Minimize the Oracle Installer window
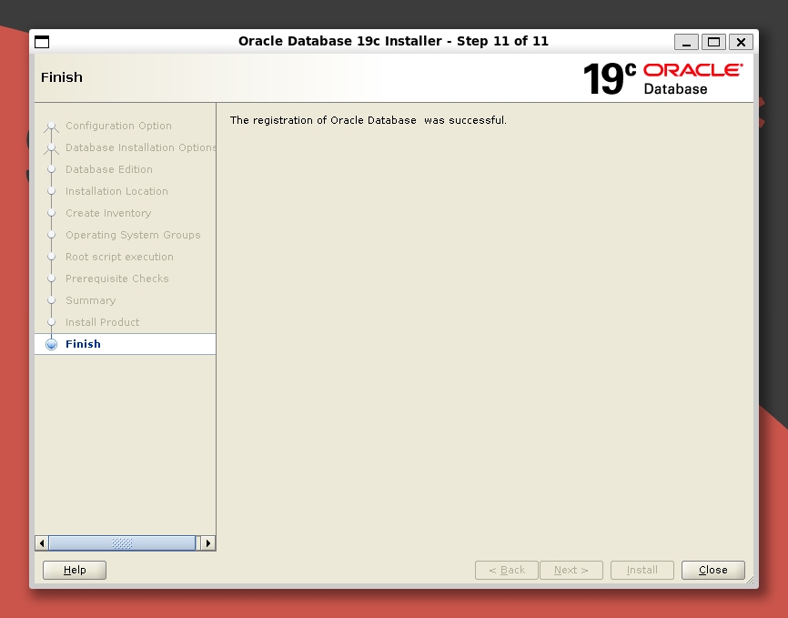 [x=686, y=42]
